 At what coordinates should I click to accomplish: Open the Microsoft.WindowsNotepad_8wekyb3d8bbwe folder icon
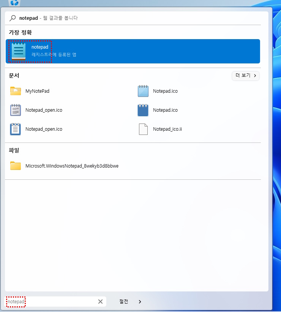pyautogui.click(x=16, y=166)
